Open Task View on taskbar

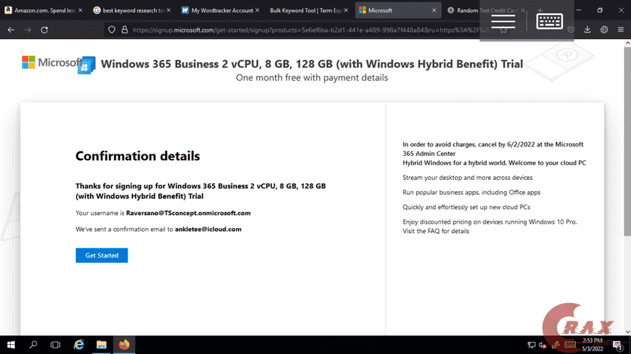(55, 345)
